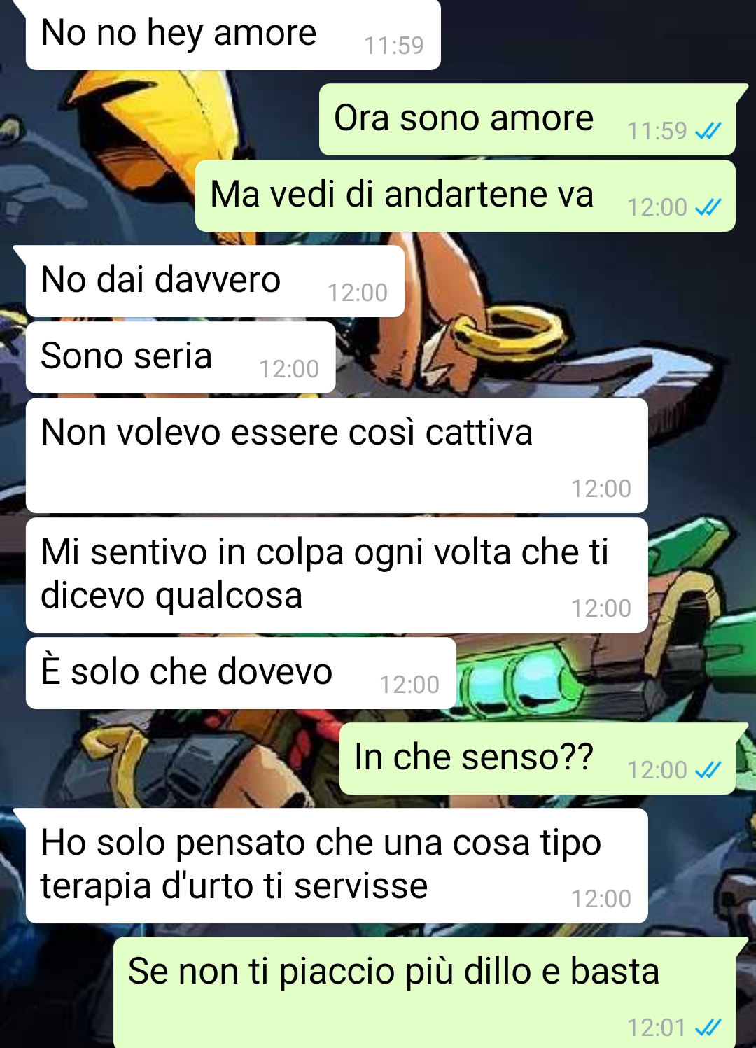Select the "No dai davvero" message
Screen dimensions: 756x1048
tap(215, 281)
